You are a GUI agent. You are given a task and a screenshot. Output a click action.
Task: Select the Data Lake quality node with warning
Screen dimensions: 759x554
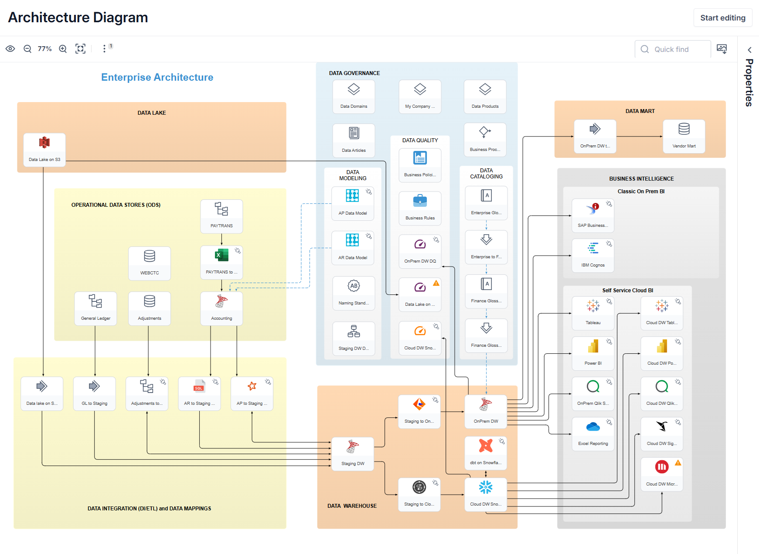[x=420, y=294]
